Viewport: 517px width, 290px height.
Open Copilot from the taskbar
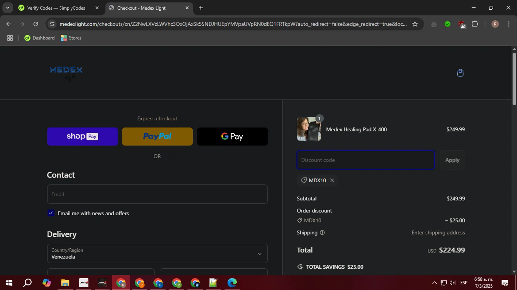[47, 283]
